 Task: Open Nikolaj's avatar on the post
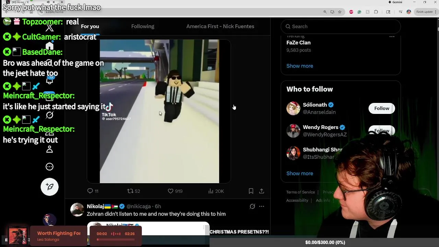tap(77, 210)
